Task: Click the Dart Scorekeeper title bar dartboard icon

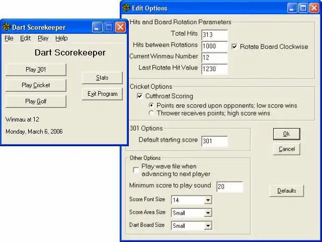Action: tap(7, 27)
